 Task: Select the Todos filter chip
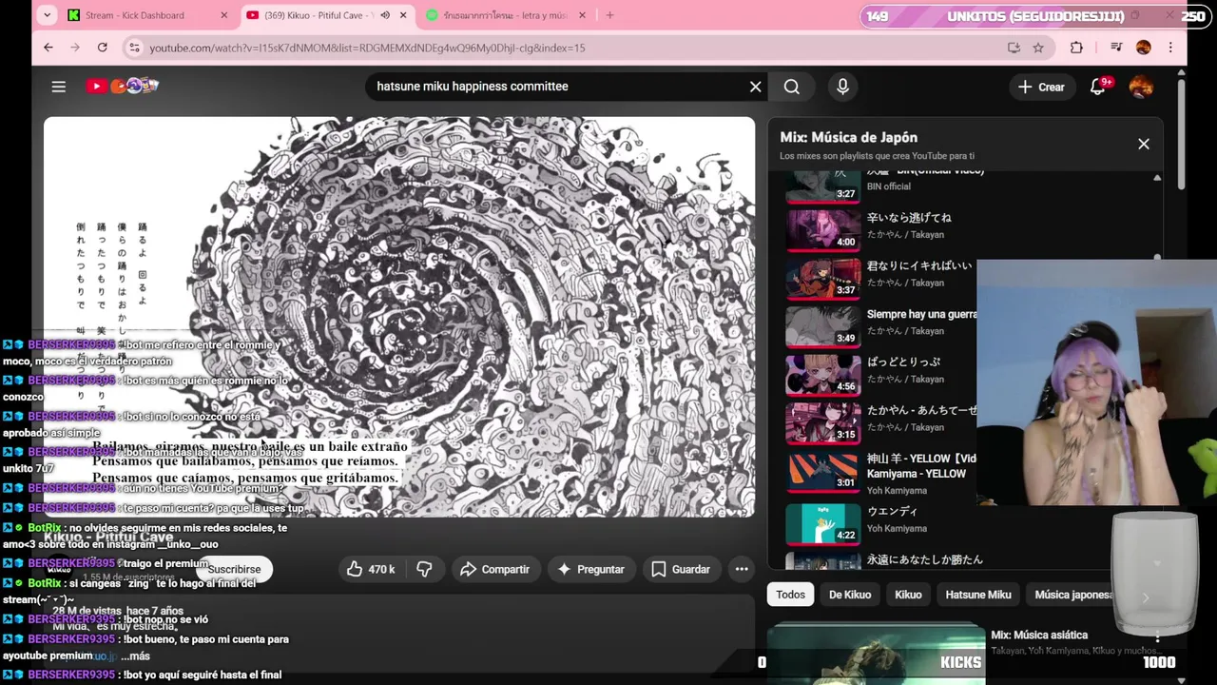(x=790, y=595)
